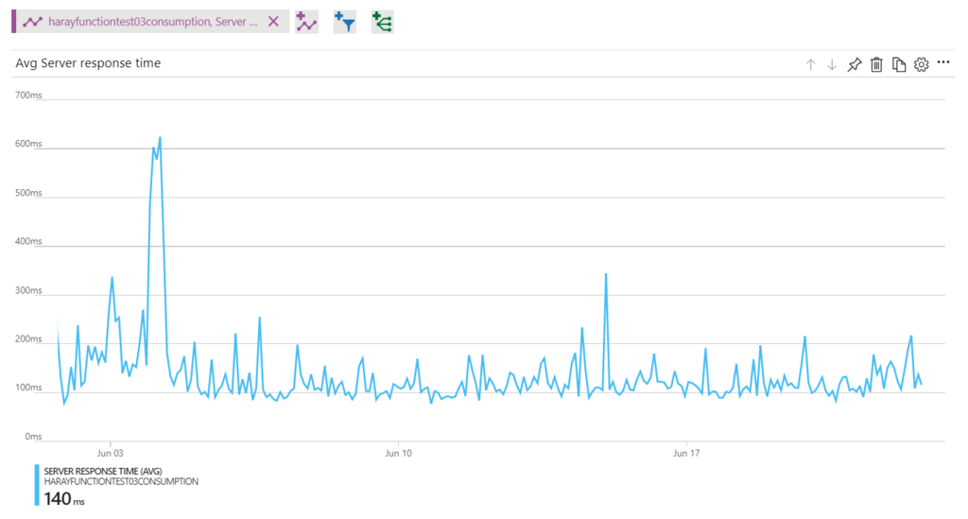Click the highest peak above 600ms

pyautogui.click(x=160, y=138)
